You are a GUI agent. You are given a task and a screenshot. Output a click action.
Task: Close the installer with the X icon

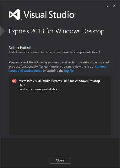point(114,6)
